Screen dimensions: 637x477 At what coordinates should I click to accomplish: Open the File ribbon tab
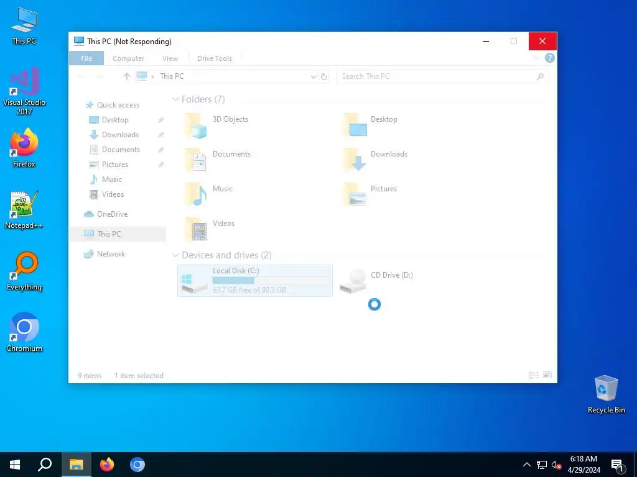pos(86,58)
